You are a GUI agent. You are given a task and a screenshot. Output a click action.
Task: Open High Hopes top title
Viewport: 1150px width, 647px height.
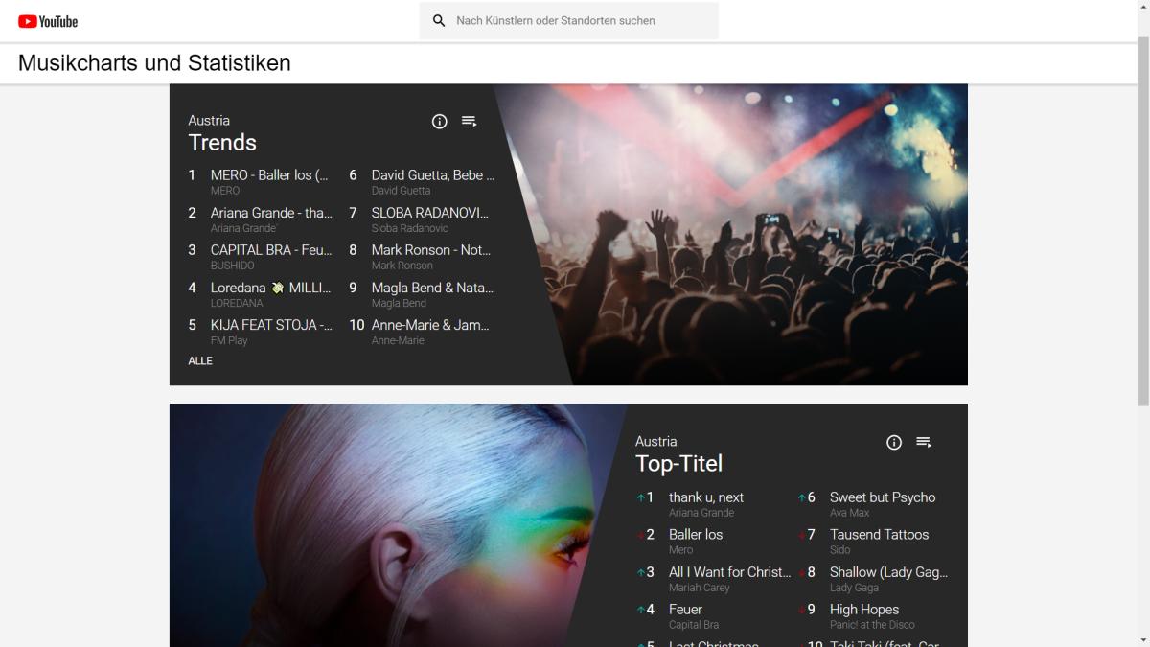pyautogui.click(x=863, y=610)
